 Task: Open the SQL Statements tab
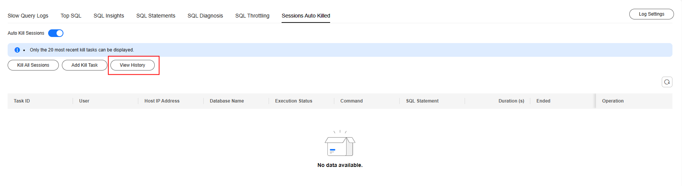pos(156,16)
